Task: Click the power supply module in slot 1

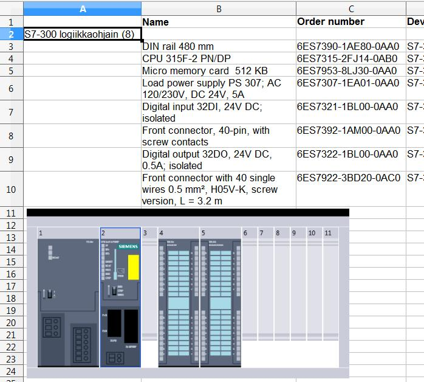Action: click(69, 303)
